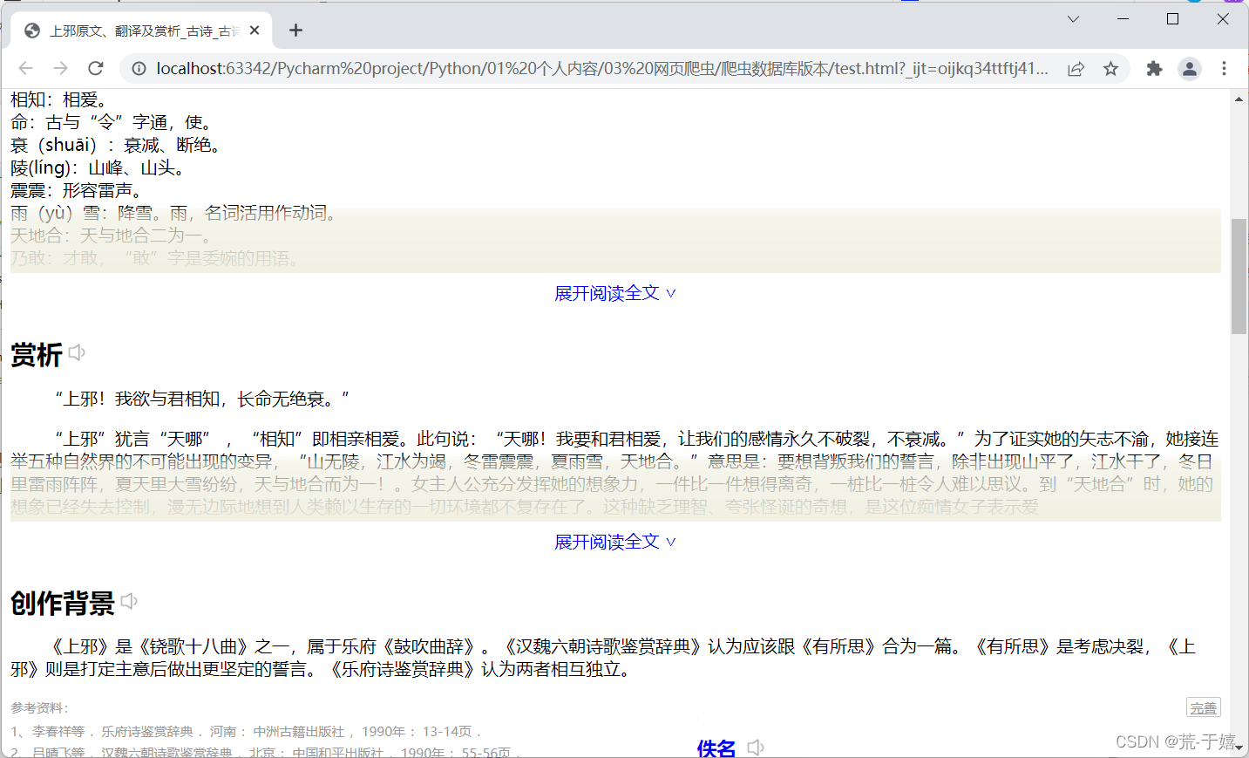Open the browser extensions icon
The height and width of the screenshot is (758, 1249).
point(1152,68)
